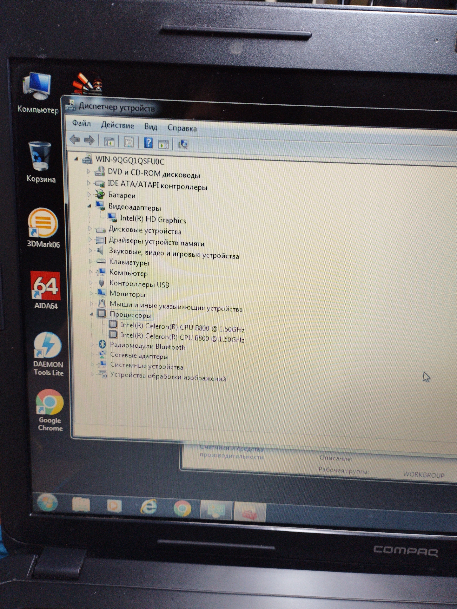Select the Клавиатуры category

(x=129, y=262)
